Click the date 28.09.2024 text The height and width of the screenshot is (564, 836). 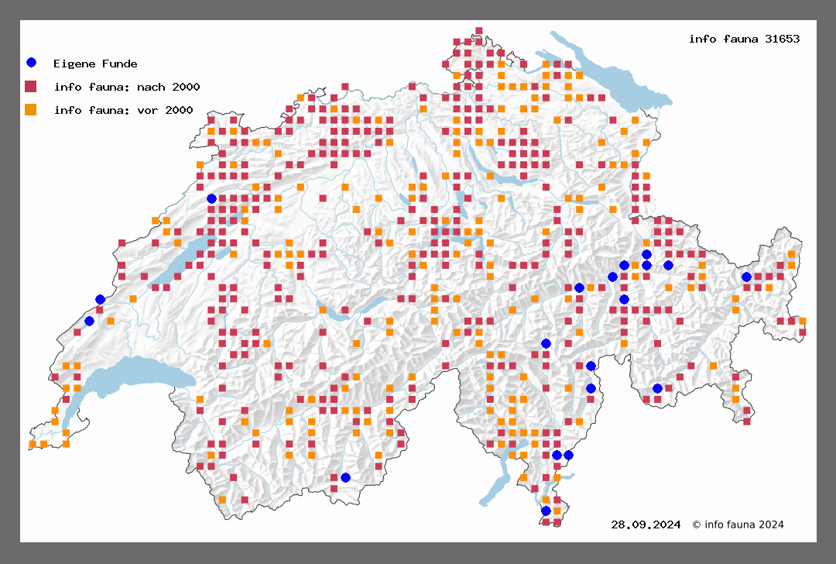pyautogui.click(x=646, y=524)
